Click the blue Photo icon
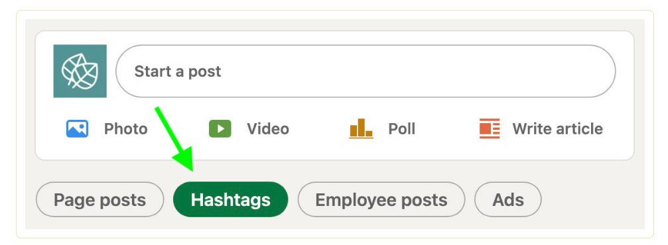 click(77, 129)
